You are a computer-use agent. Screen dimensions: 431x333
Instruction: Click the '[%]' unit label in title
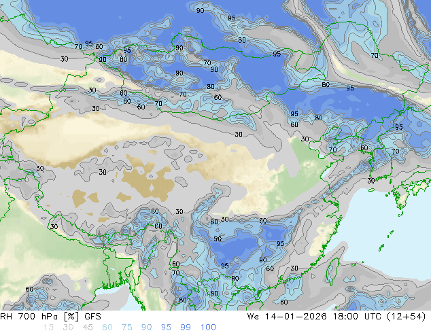(x=71, y=317)
